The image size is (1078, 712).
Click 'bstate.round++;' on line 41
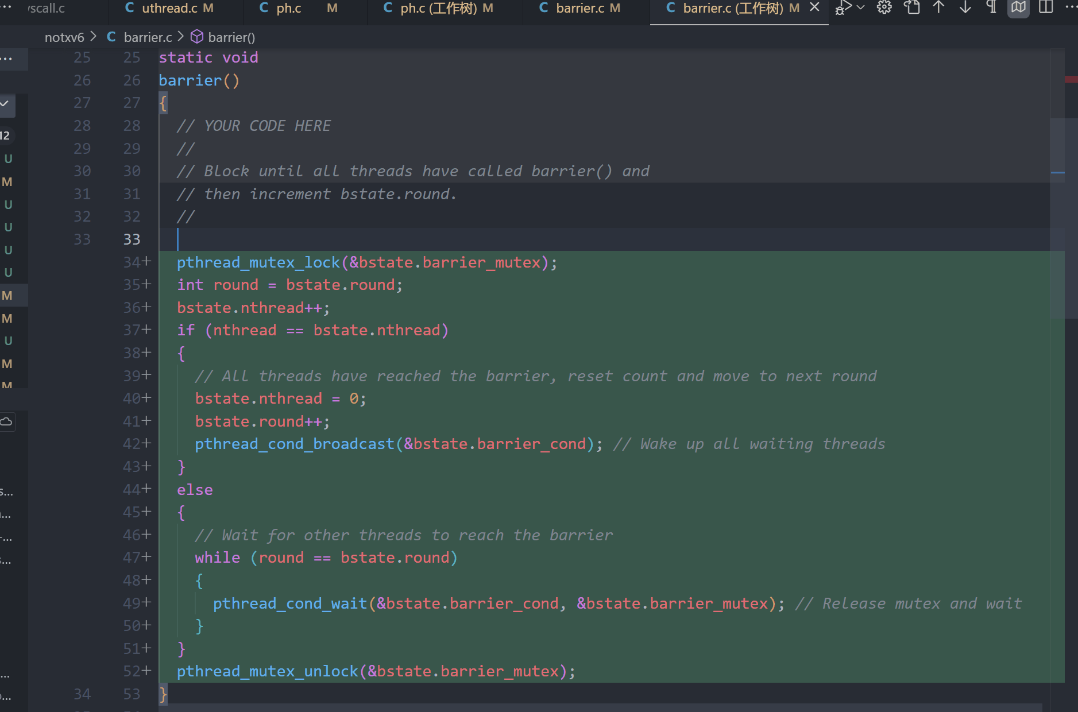(262, 421)
